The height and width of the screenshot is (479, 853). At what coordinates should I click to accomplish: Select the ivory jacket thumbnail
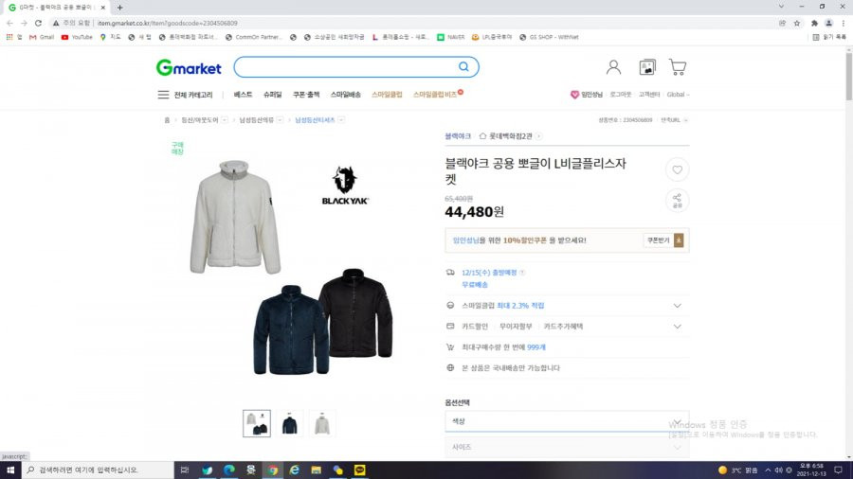pyautogui.click(x=322, y=423)
